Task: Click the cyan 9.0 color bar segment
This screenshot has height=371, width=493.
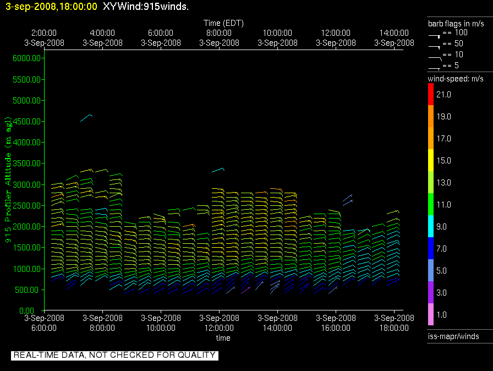Action: tap(431, 226)
